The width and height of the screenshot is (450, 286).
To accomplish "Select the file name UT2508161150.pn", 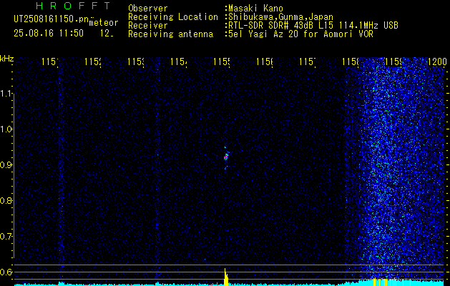I will 52,19.
